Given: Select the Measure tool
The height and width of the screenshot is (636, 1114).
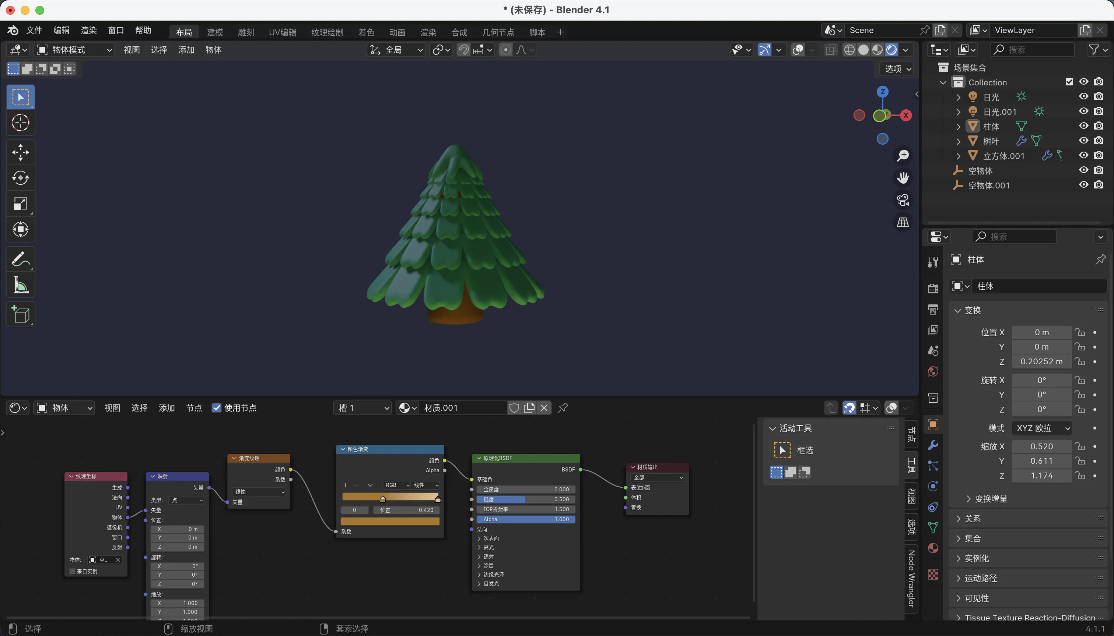Looking at the screenshot, I should point(20,285).
